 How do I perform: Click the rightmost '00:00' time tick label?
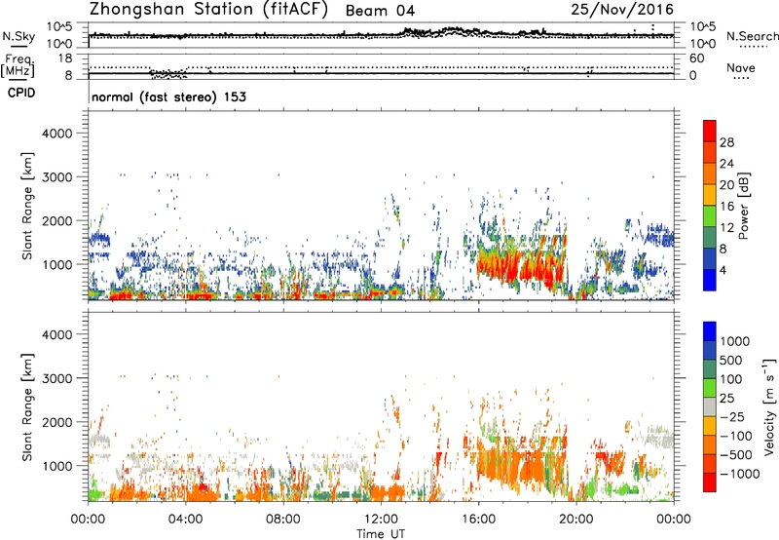pyautogui.click(x=674, y=520)
